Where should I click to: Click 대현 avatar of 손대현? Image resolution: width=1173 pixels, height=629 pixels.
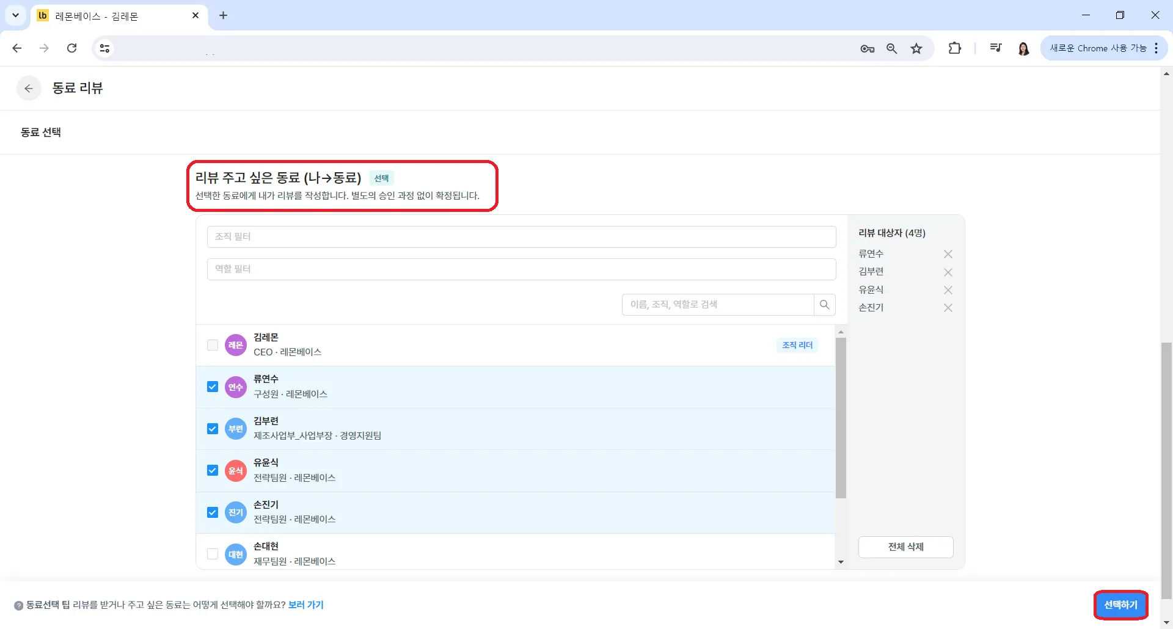tap(236, 554)
